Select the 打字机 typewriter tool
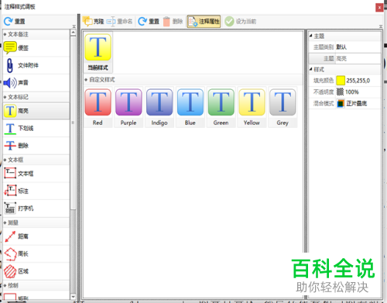This screenshot has width=387, height=303. click(x=36, y=208)
